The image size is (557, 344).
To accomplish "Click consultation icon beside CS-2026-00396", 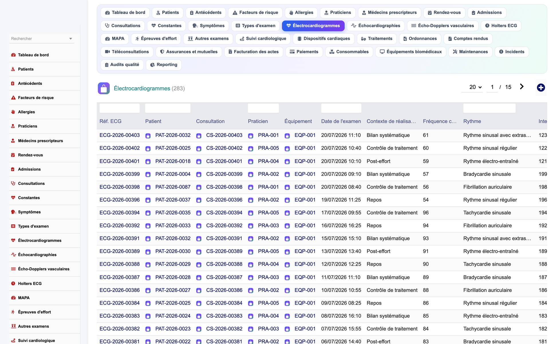I will tap(199, 200).
